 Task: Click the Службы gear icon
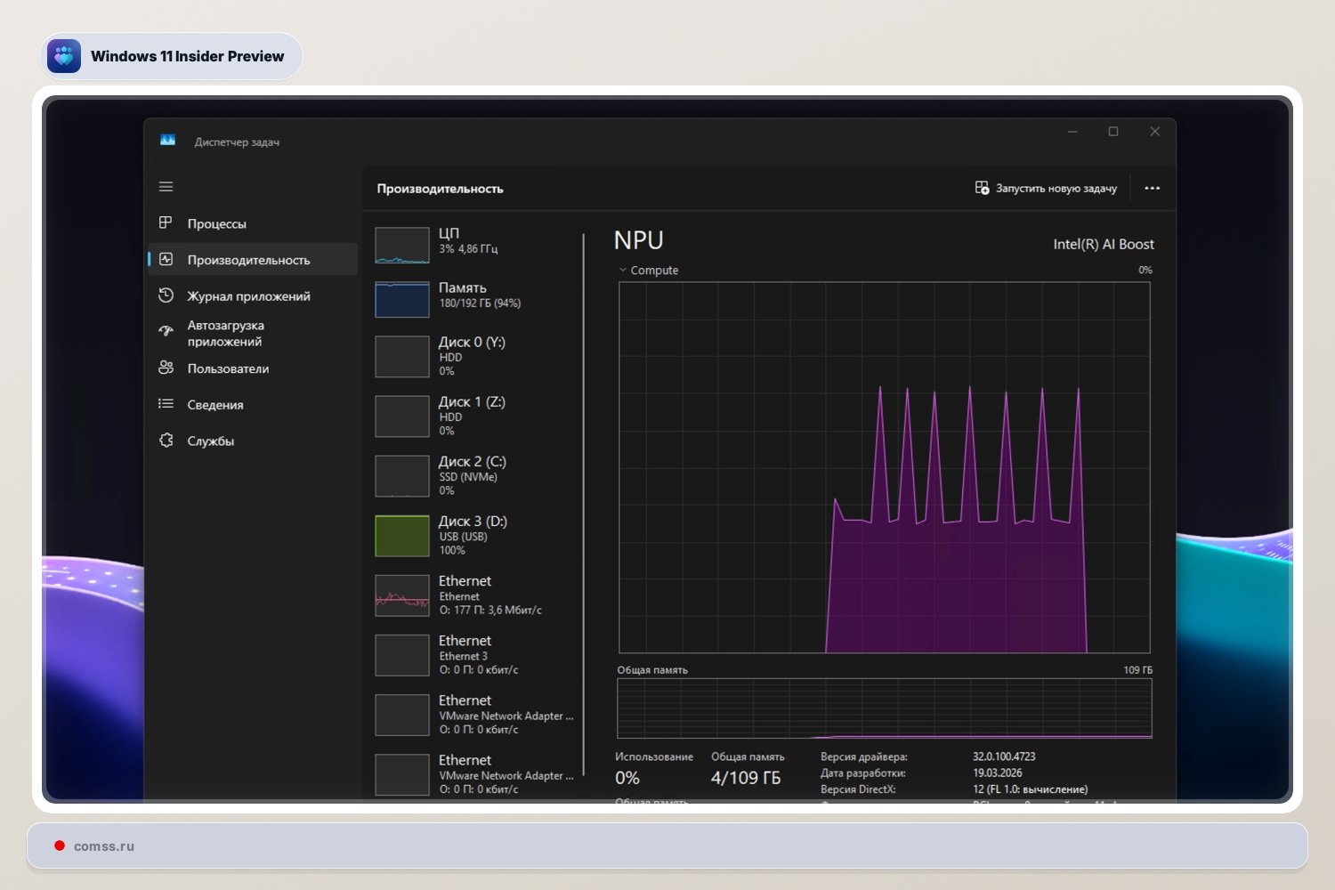point(166,441)
